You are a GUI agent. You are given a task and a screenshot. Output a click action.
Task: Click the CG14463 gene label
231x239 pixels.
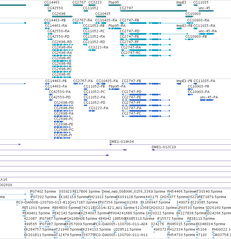pyautogui.click(x=52, y=2)
